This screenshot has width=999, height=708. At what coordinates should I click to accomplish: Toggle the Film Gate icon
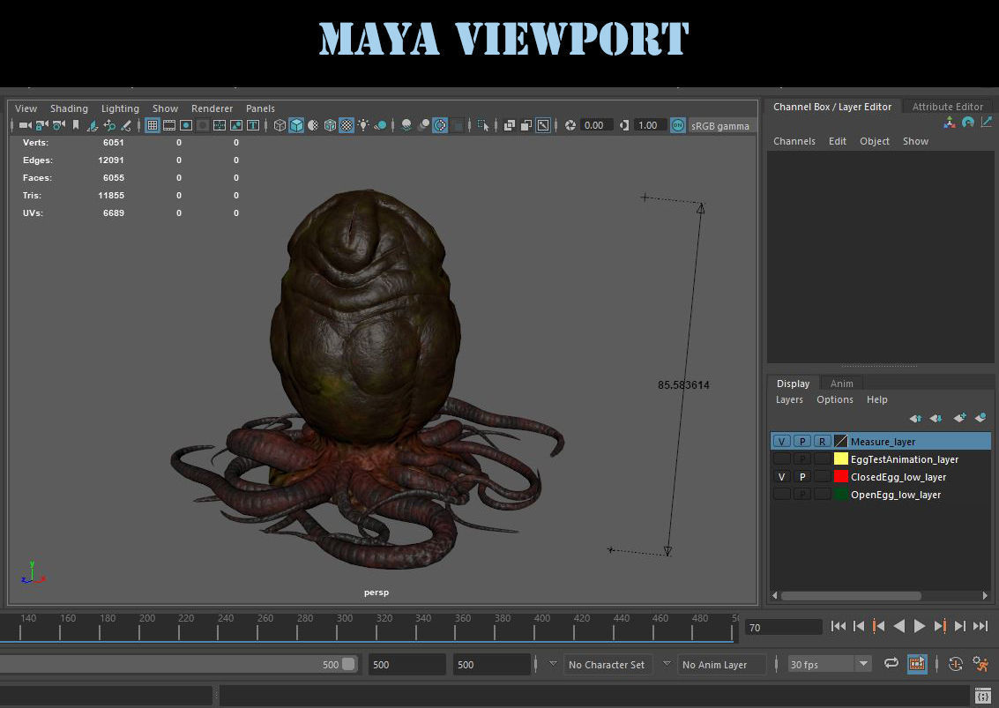coord(169,125)
